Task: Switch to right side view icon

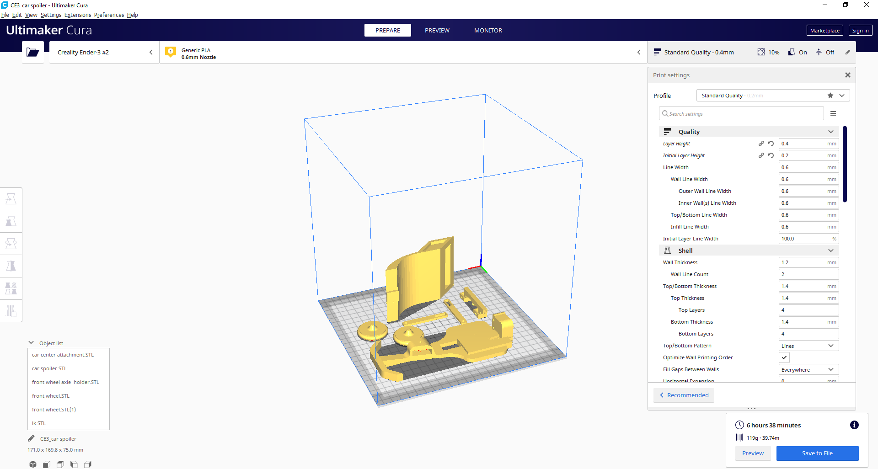Action: click(87, 464)
